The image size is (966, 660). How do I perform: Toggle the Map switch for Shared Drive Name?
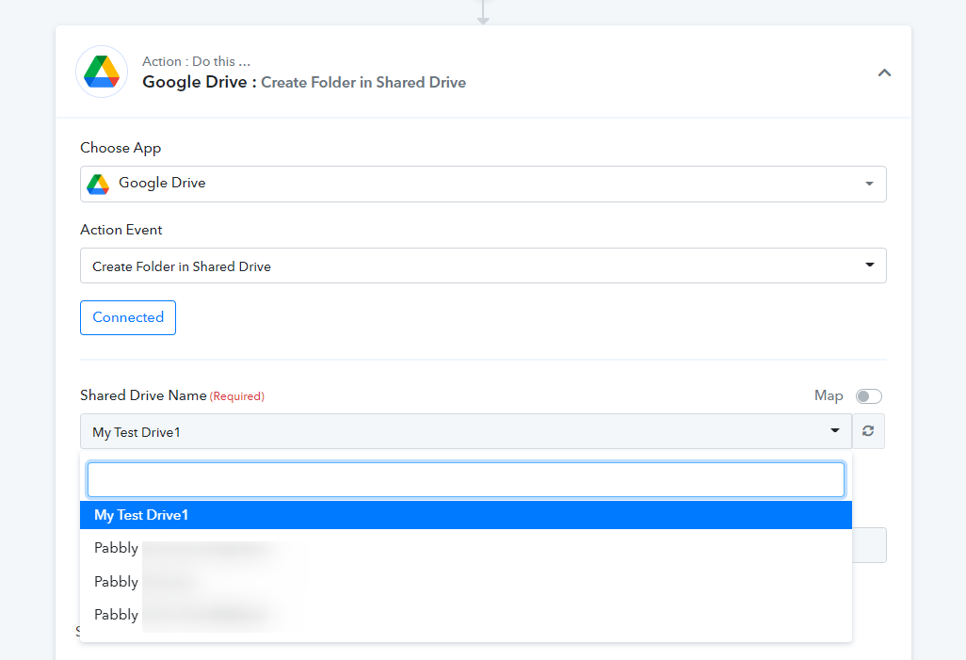[869, 396]
